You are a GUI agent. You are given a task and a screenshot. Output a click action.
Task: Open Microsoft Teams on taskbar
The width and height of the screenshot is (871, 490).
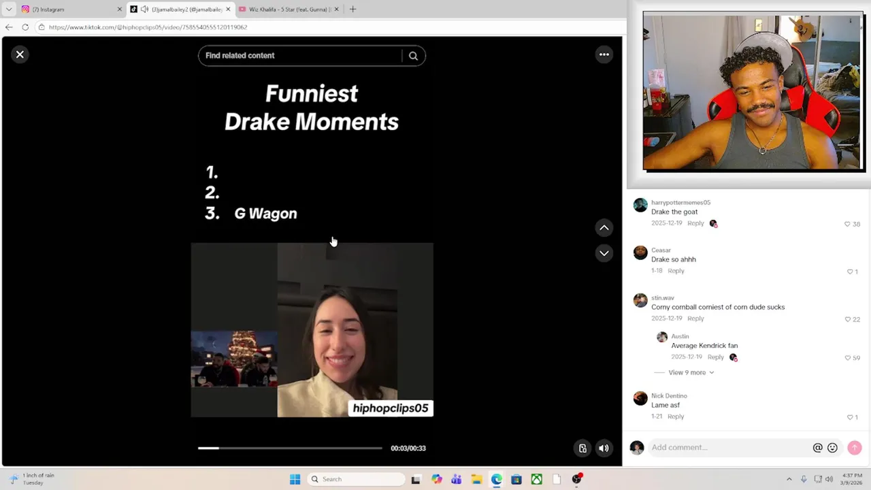[456, 479]
